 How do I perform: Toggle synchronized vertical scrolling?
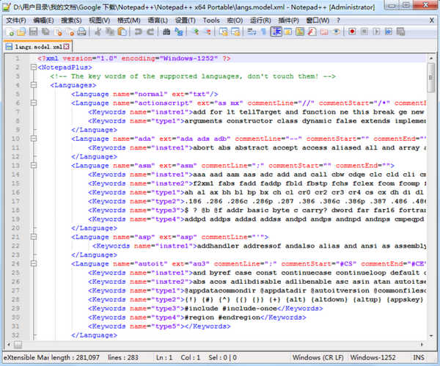(224, 32)
